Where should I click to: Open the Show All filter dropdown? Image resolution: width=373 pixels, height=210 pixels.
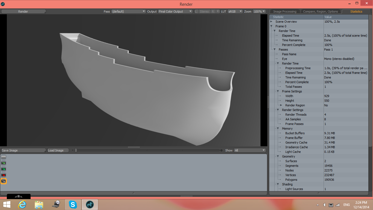click(250, 150)
